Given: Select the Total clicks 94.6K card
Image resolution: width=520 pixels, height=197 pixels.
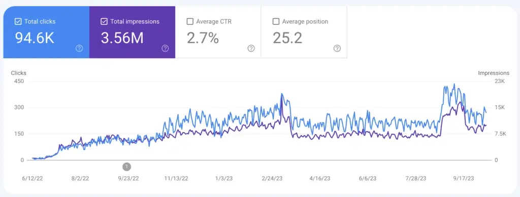Looking at the screenshot, I should click(x=46, y=32).
